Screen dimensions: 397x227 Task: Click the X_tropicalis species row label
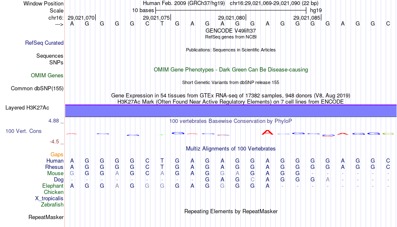click(49, 199)
